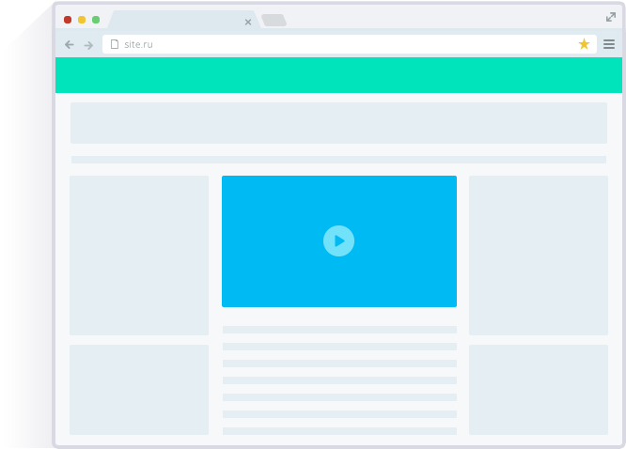Click the forward arrow in the browser toolbar
The width and height of the screenshot is (626, 449).
coord(88,44)
